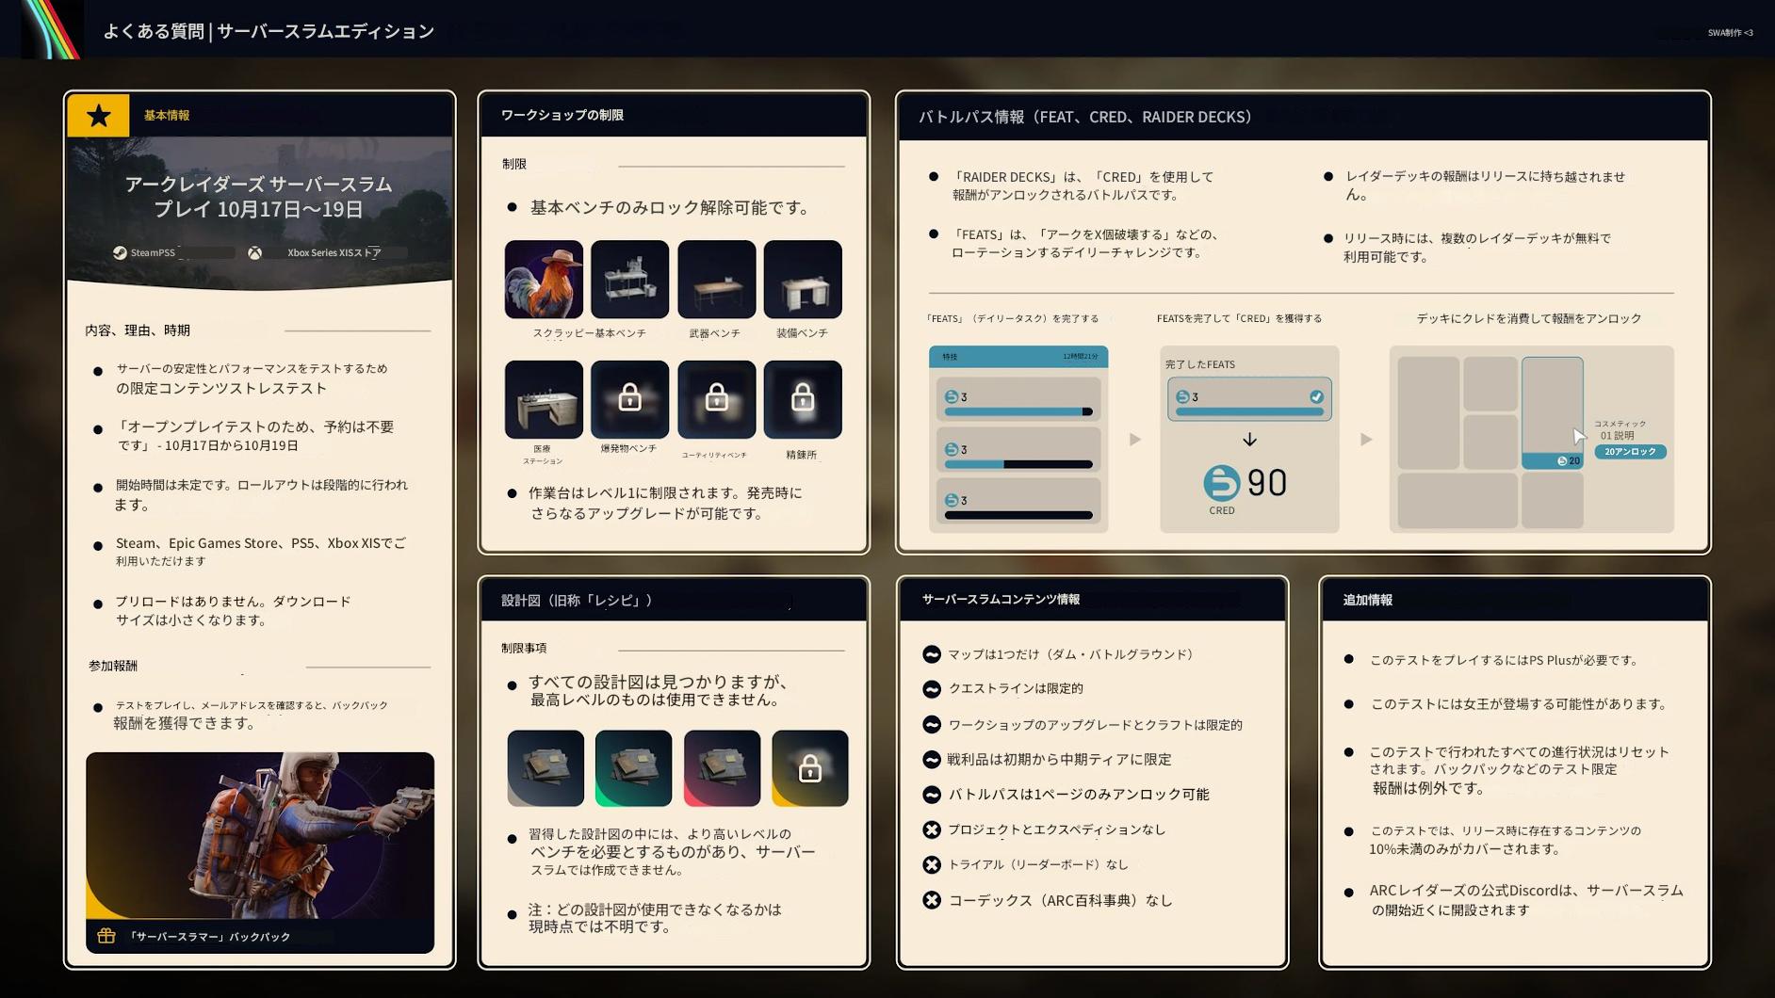Select the Scrappy rooster icon
1775x998 pixels.
click(544, 280)
